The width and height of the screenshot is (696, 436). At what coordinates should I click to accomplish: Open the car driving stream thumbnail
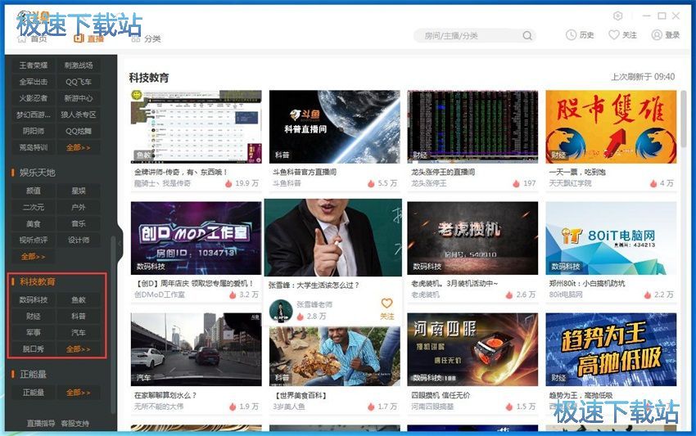[196, 349]
